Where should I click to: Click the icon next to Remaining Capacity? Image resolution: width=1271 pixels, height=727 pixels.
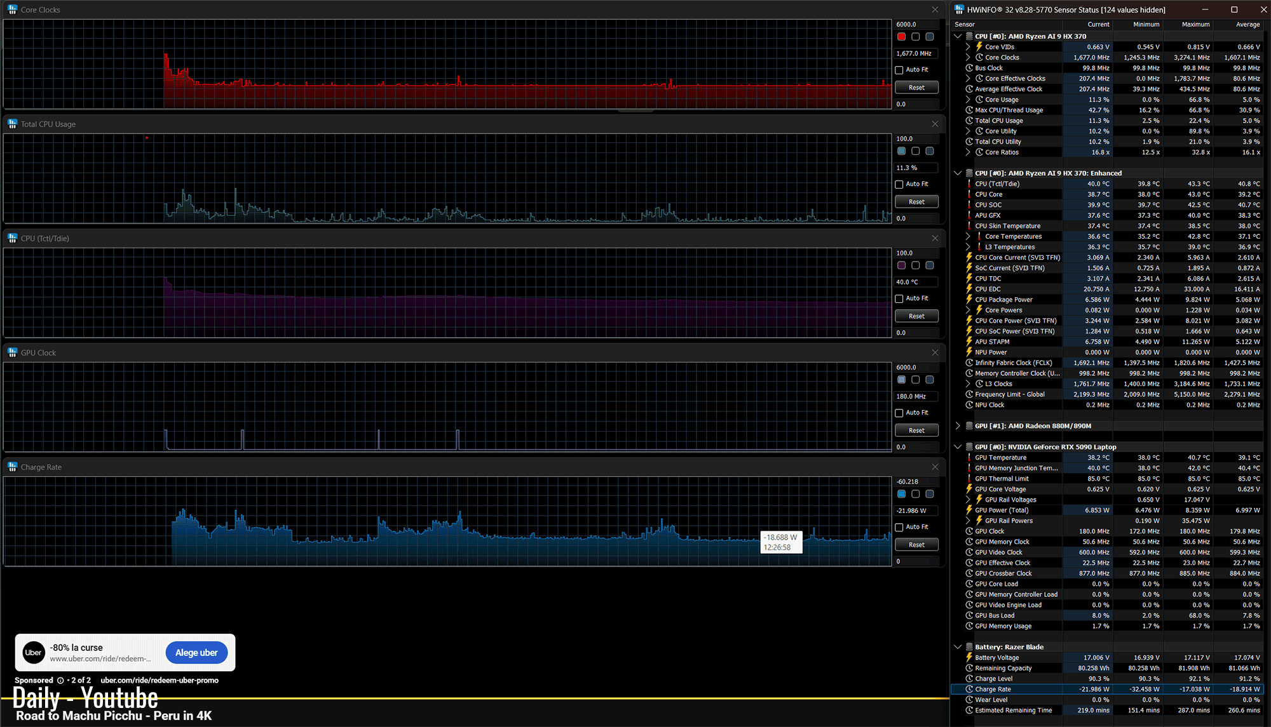click(x=969, y=669)
